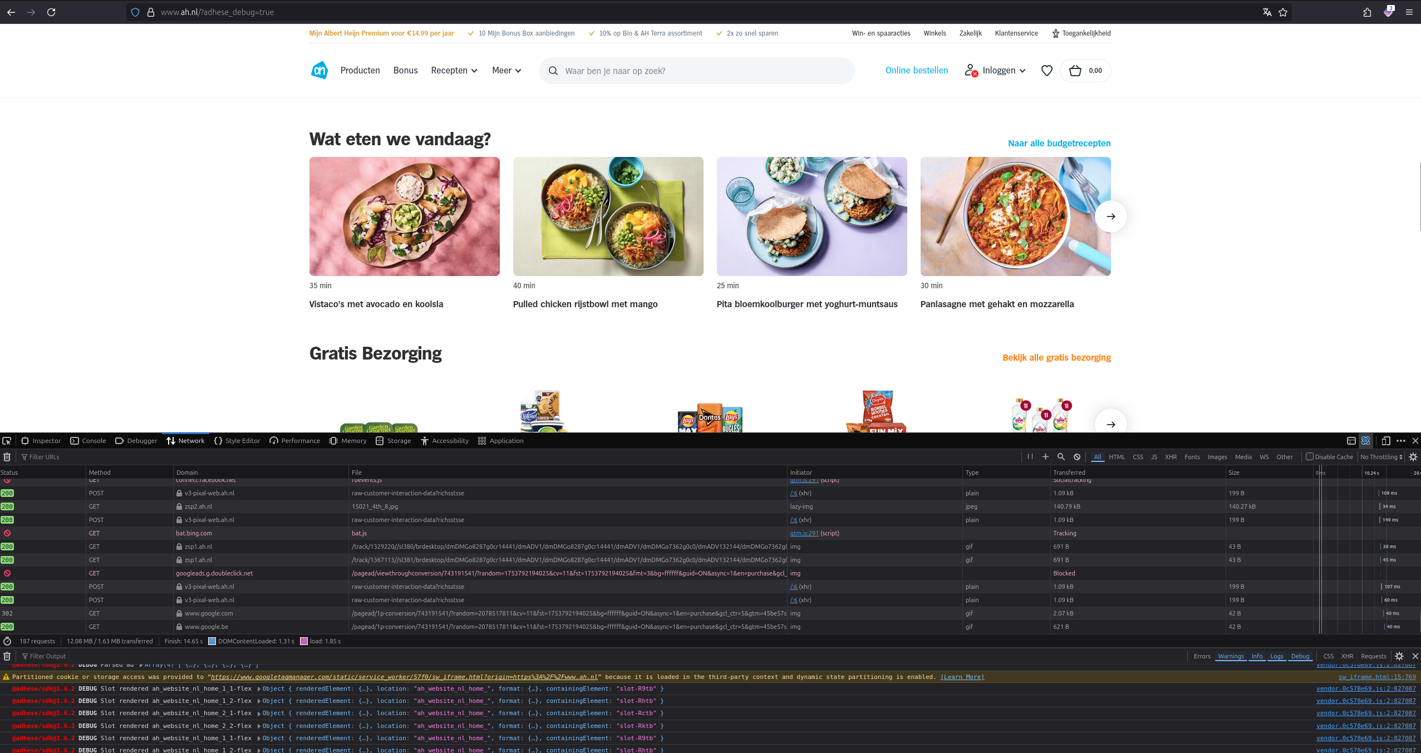Filter network requests by XHR
Image resolution: width=1421 pixels, height=753 pixels.
coord(1171,457)
